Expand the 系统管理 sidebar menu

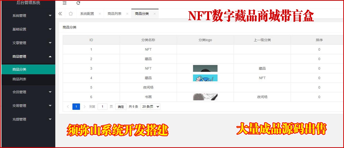click(x=28, y=16)
